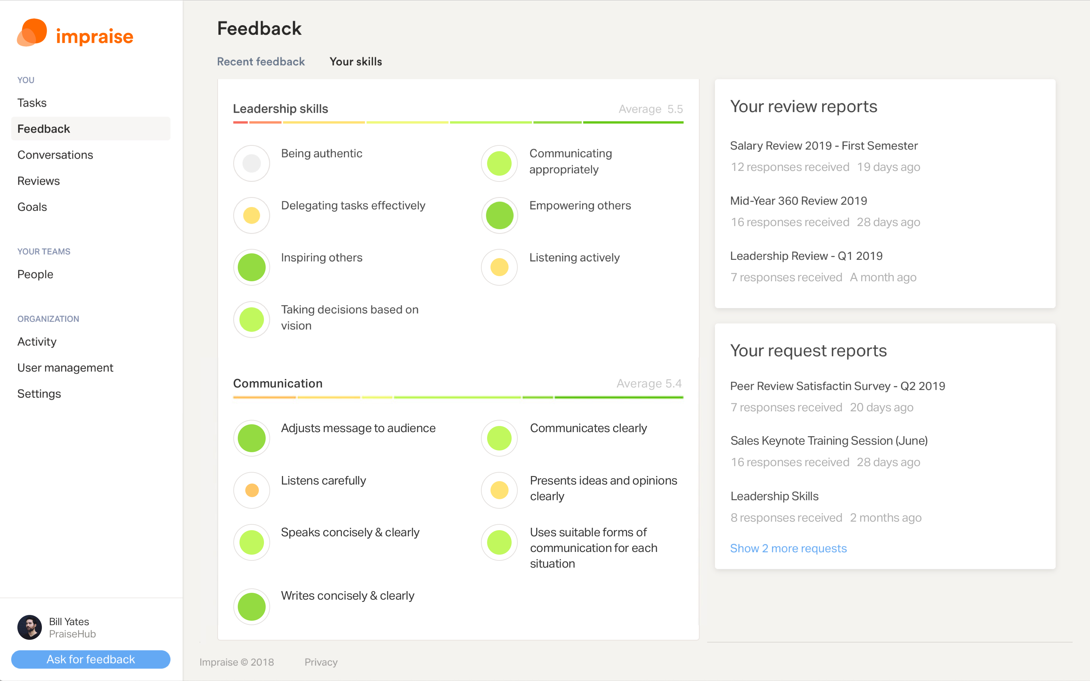Open the Delegating tasks effectively rating circle
Viewport: 1090px width, 681px height.
(x=251, y=215)
